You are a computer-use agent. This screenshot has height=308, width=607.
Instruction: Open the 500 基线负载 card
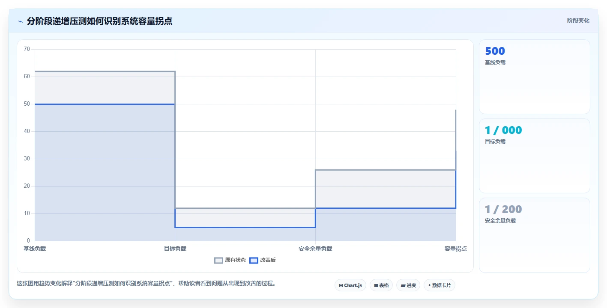tap(534, 77)
